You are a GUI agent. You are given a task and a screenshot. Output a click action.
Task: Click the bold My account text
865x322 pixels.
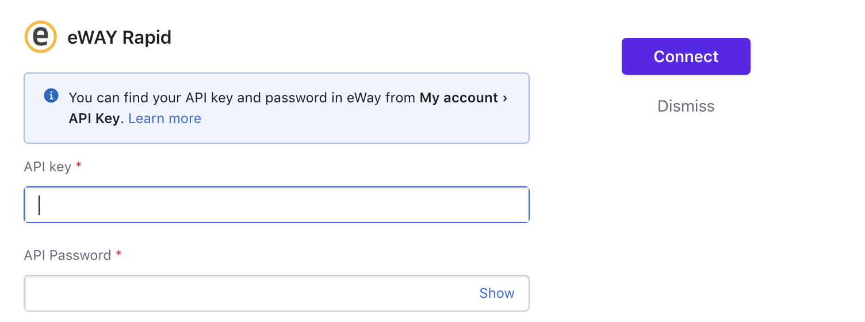click(x=459, y=98)
